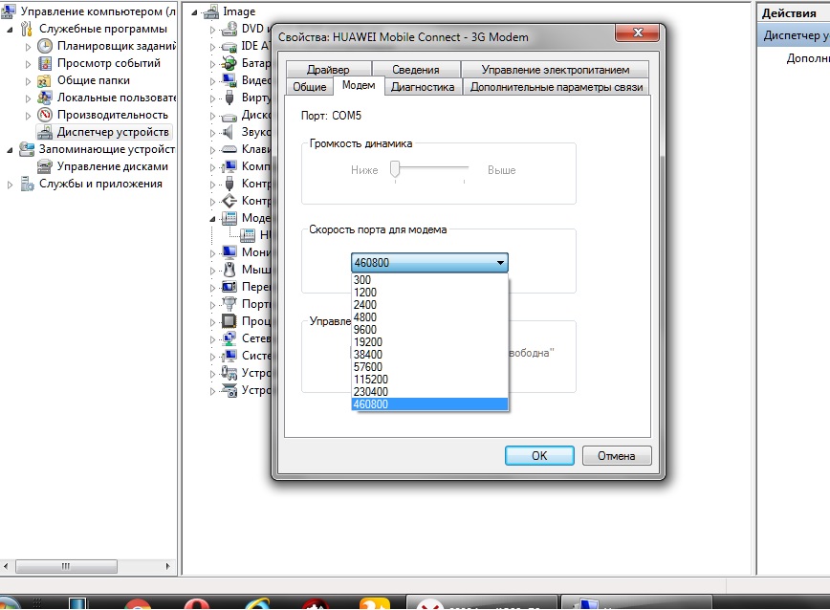Select 230400 in speed list

tap(429, 392)
